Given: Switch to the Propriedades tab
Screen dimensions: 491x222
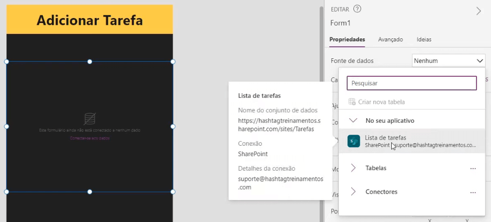Looking at the screenshot, I should [347, 39].
